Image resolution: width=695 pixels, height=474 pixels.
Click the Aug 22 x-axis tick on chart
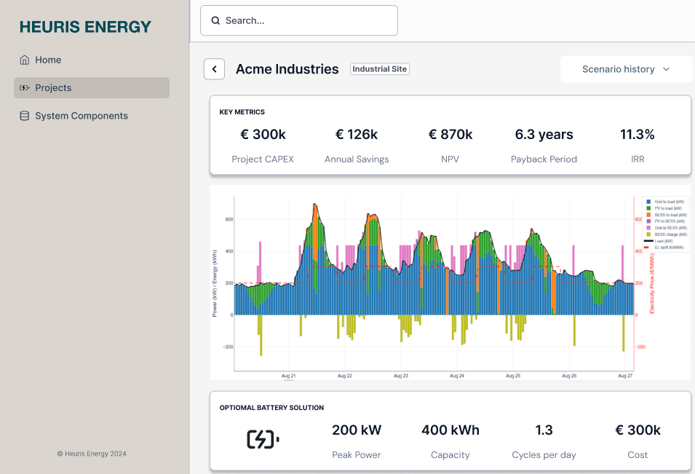click(x=345, y=376)
